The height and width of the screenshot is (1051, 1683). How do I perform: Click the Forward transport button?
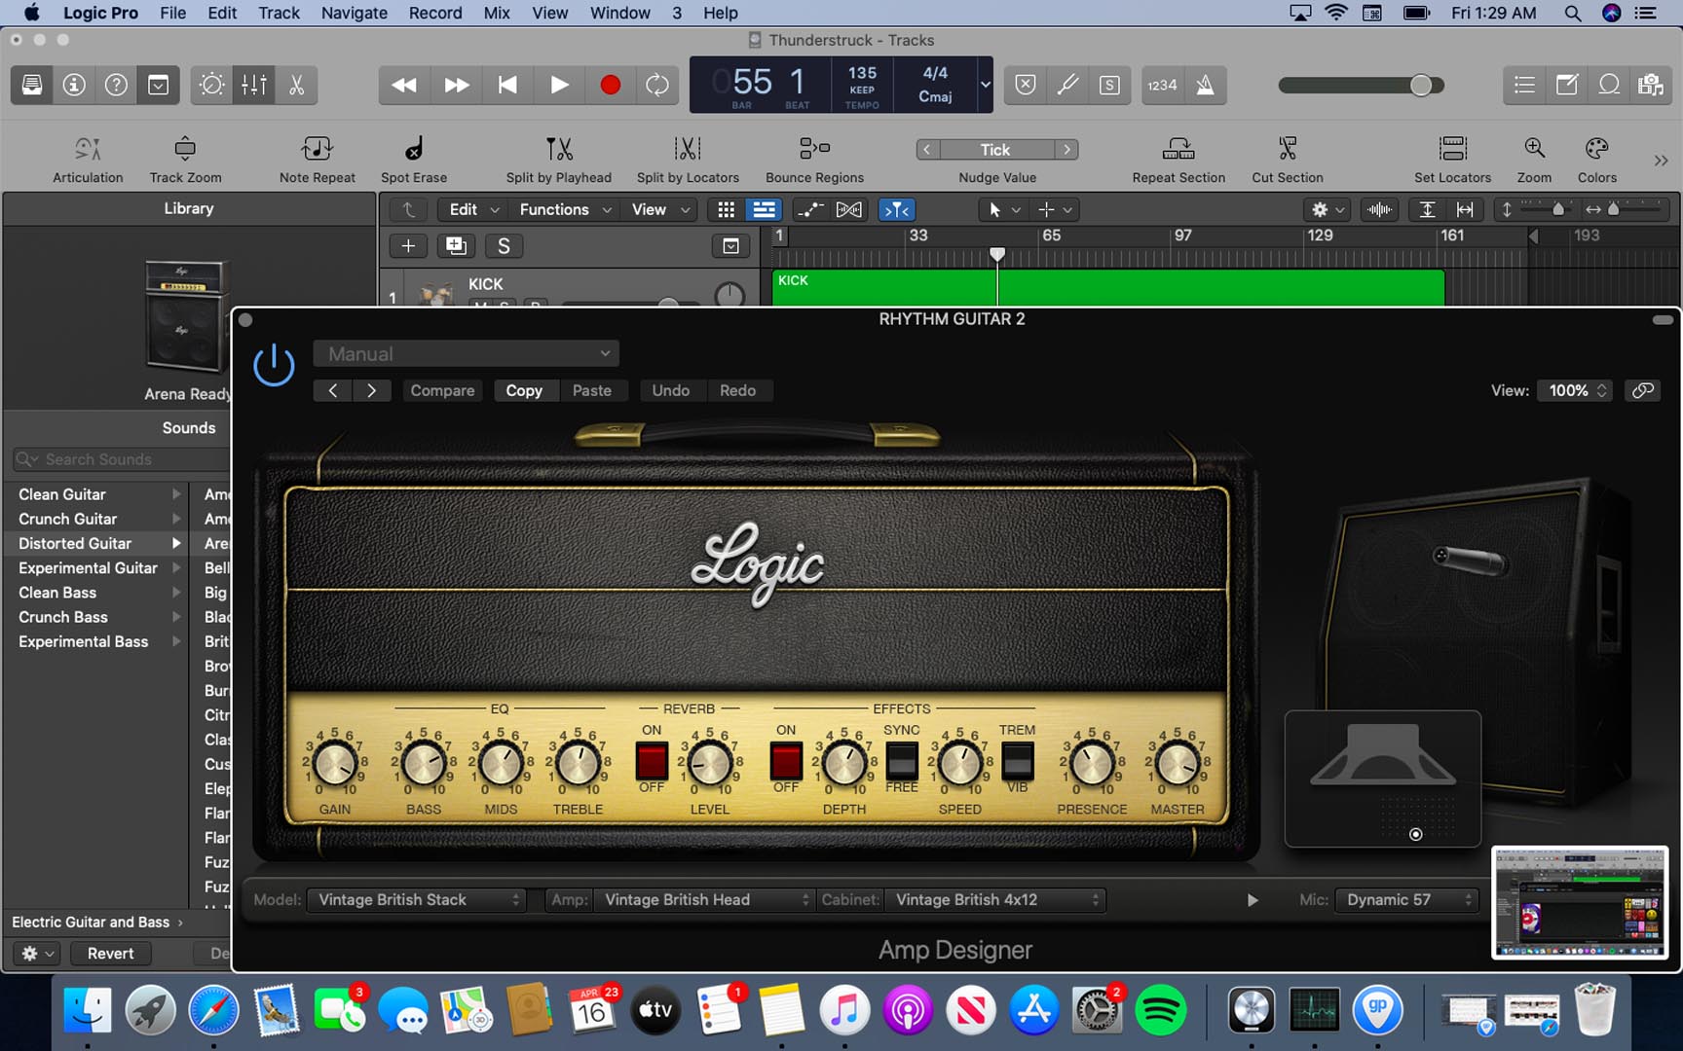coord(456,85)
